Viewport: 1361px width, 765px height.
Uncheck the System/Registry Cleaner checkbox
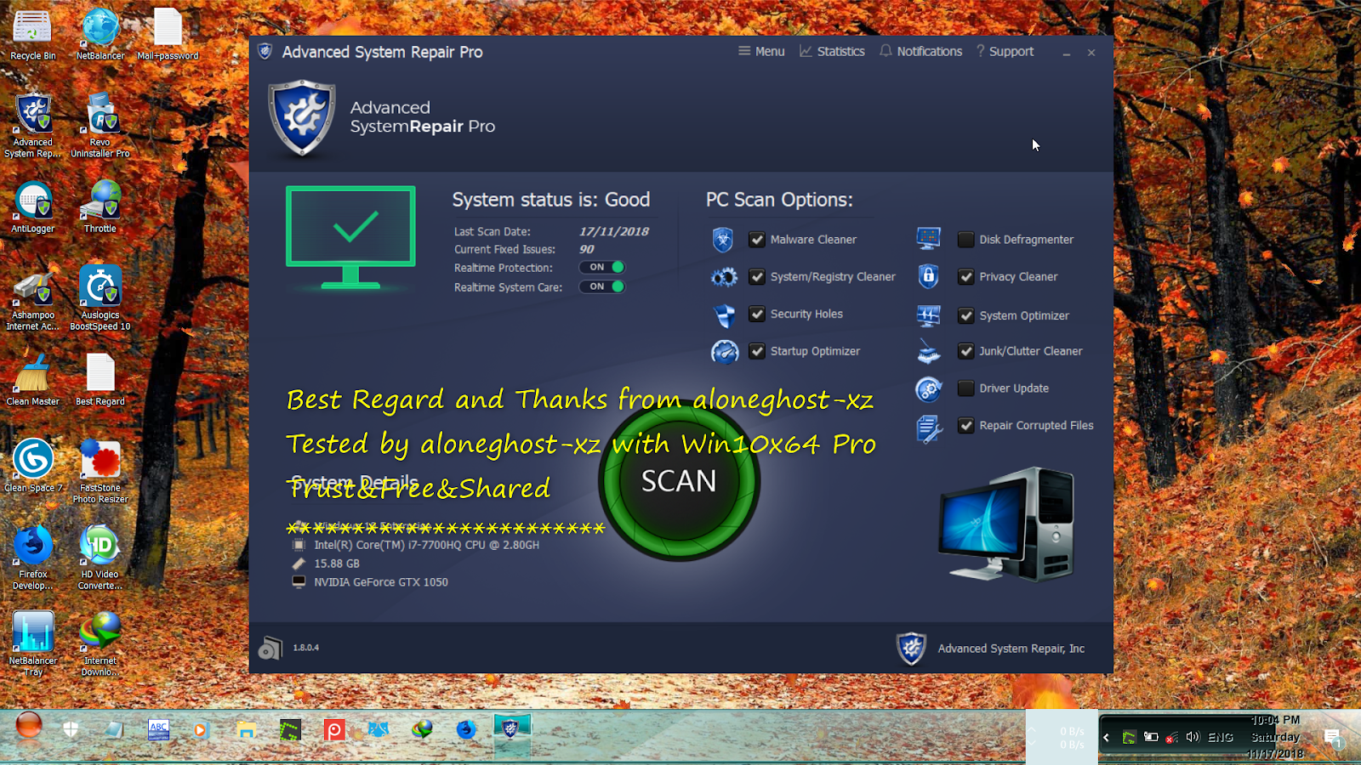(757, 276)
